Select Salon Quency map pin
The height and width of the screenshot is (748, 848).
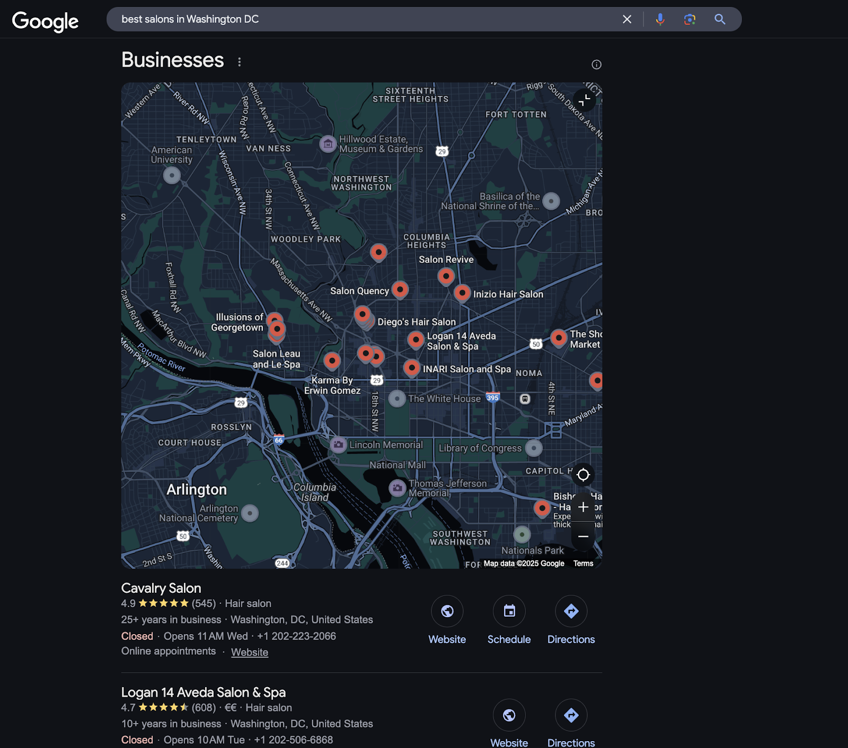coord(400,290)
